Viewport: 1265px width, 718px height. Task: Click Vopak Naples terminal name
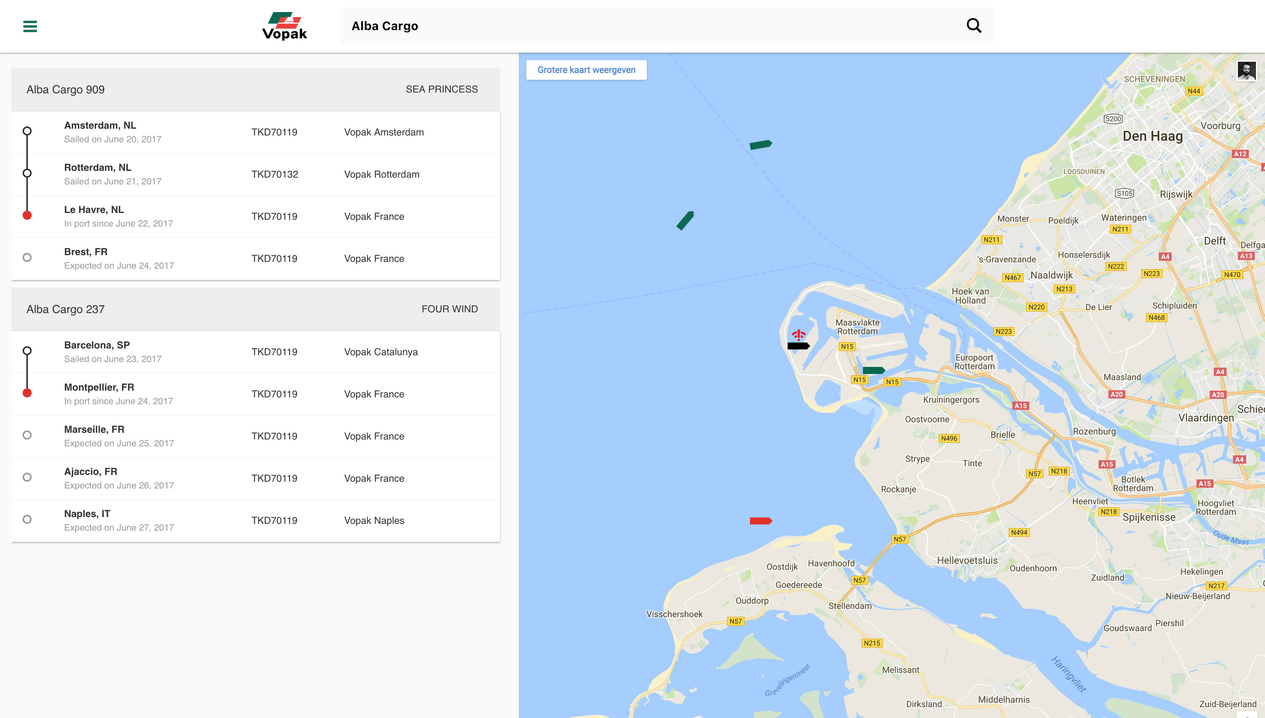(374, 521)
